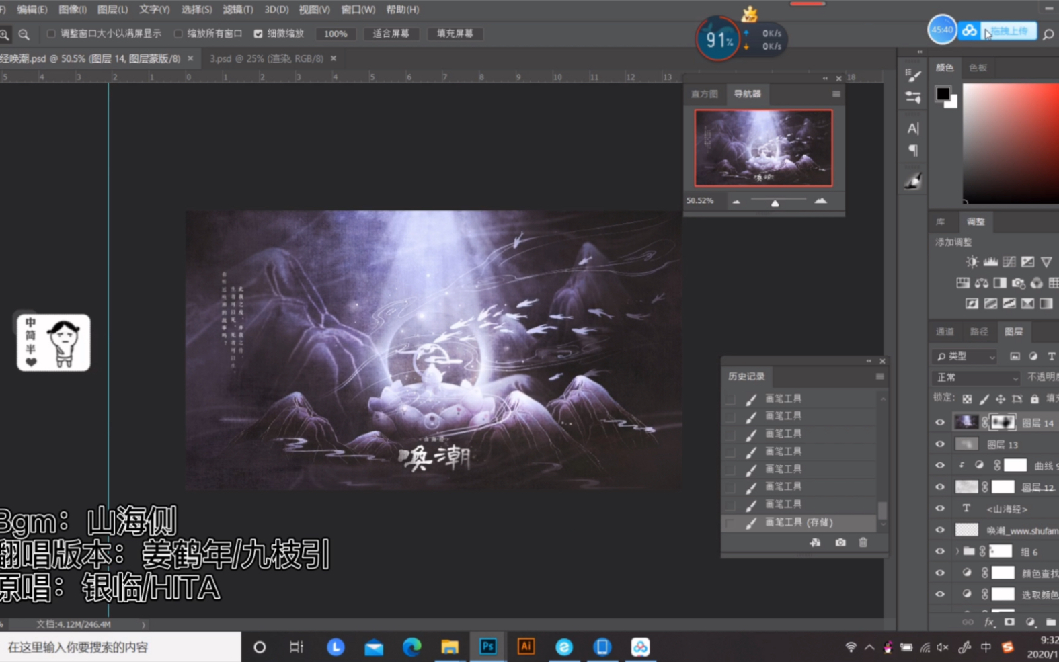The height and width of the screenshot is (662, 1059).
Task: Open the layer filter 类型 dropdown
Action: 966,356
